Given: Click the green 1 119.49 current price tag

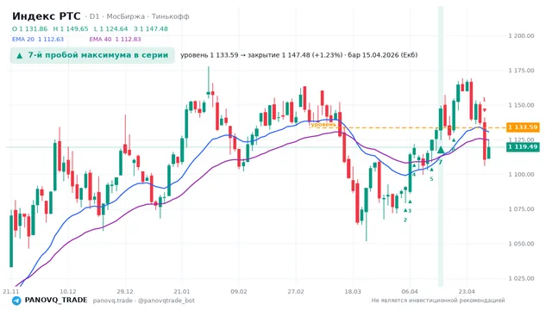Looking at the screenshot, I should (x=523, y=147).
